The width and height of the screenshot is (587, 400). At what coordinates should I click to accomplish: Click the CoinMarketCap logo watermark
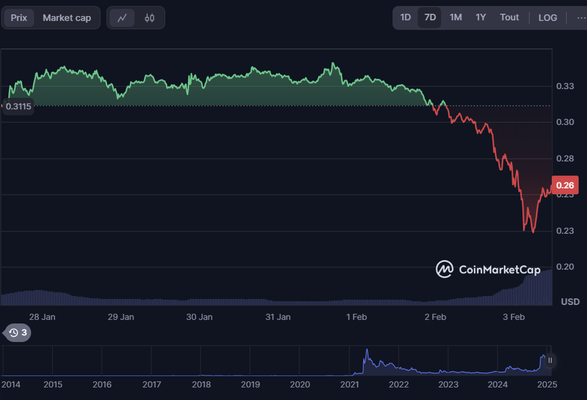coord(488,270)
